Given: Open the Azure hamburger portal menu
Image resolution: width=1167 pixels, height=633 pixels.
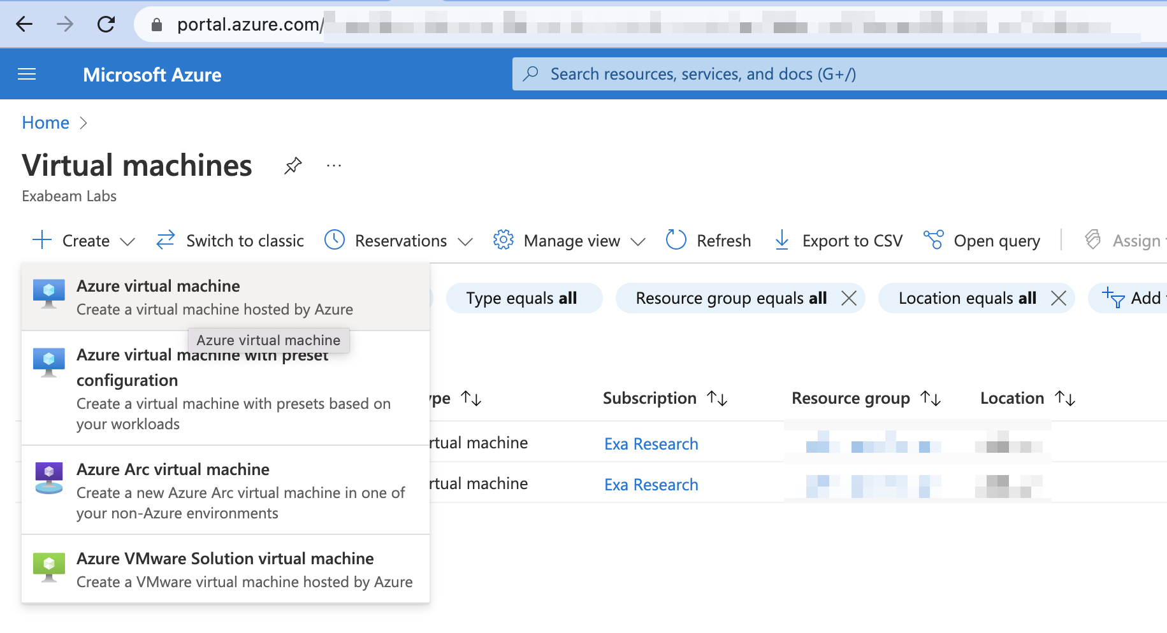Looking at the screenshot, I should [x=27, y=75].
